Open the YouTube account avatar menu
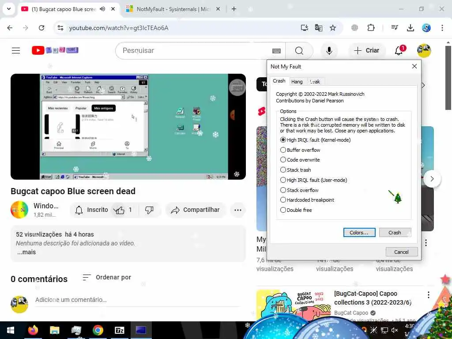Screen dimensions: 452x339 424,50
